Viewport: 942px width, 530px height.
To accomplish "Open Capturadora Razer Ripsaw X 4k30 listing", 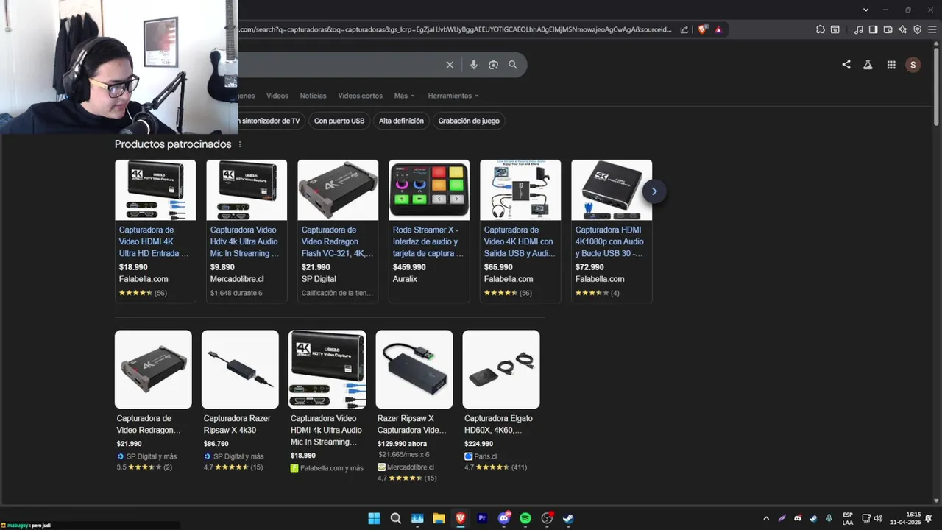I will pos(237,424).
